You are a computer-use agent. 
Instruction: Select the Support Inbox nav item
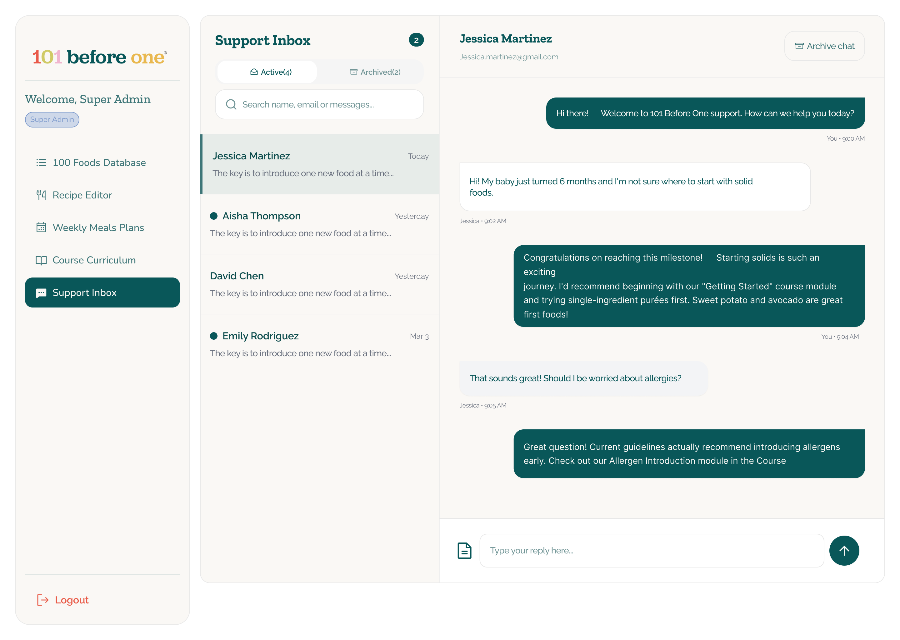[102, 293]
